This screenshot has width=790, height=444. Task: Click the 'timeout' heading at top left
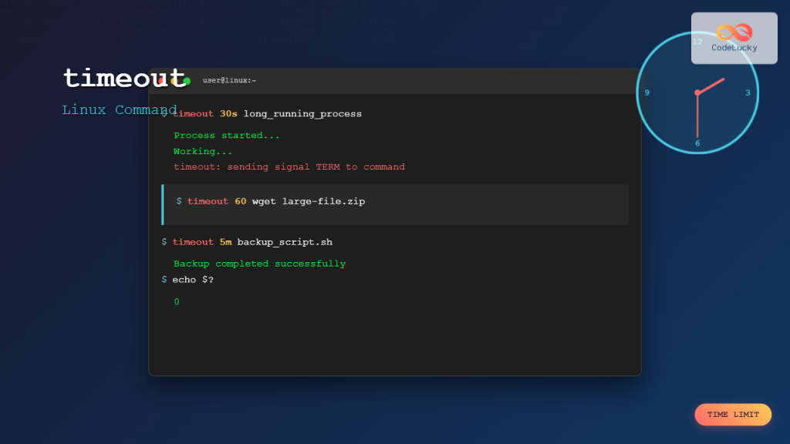(x=123, y=79)
